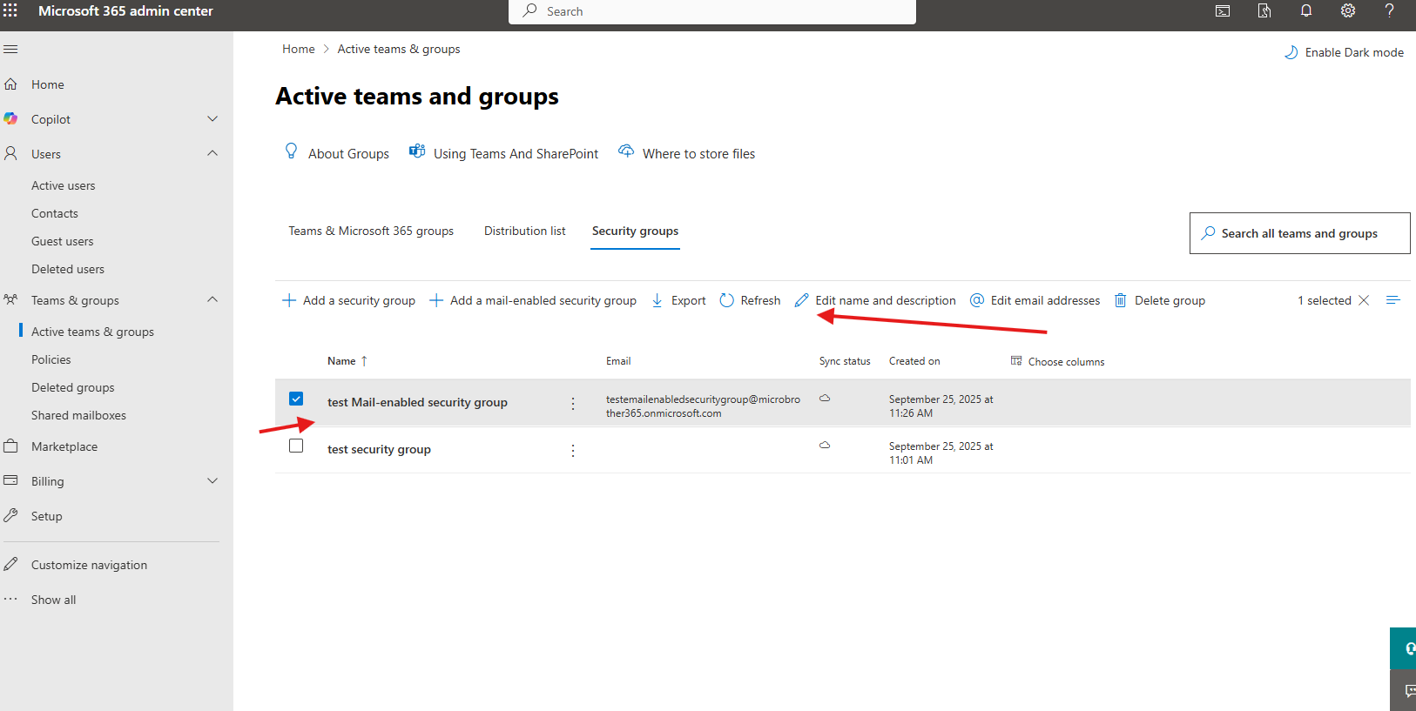Click the Refresh toolbar icon

click(x=727, y=300)
